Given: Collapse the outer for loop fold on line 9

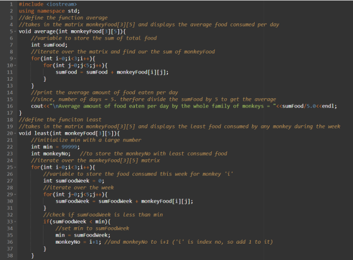Looking at the screenshot, I should coord(15,59).
